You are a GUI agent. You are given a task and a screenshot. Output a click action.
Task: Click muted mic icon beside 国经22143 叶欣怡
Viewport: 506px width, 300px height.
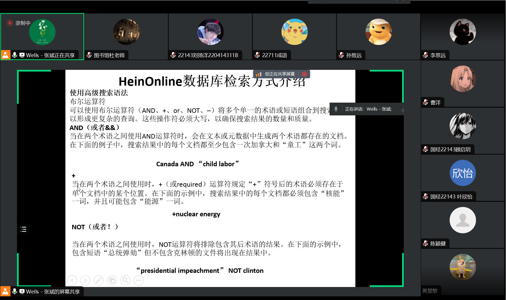(x=426, y=197)
